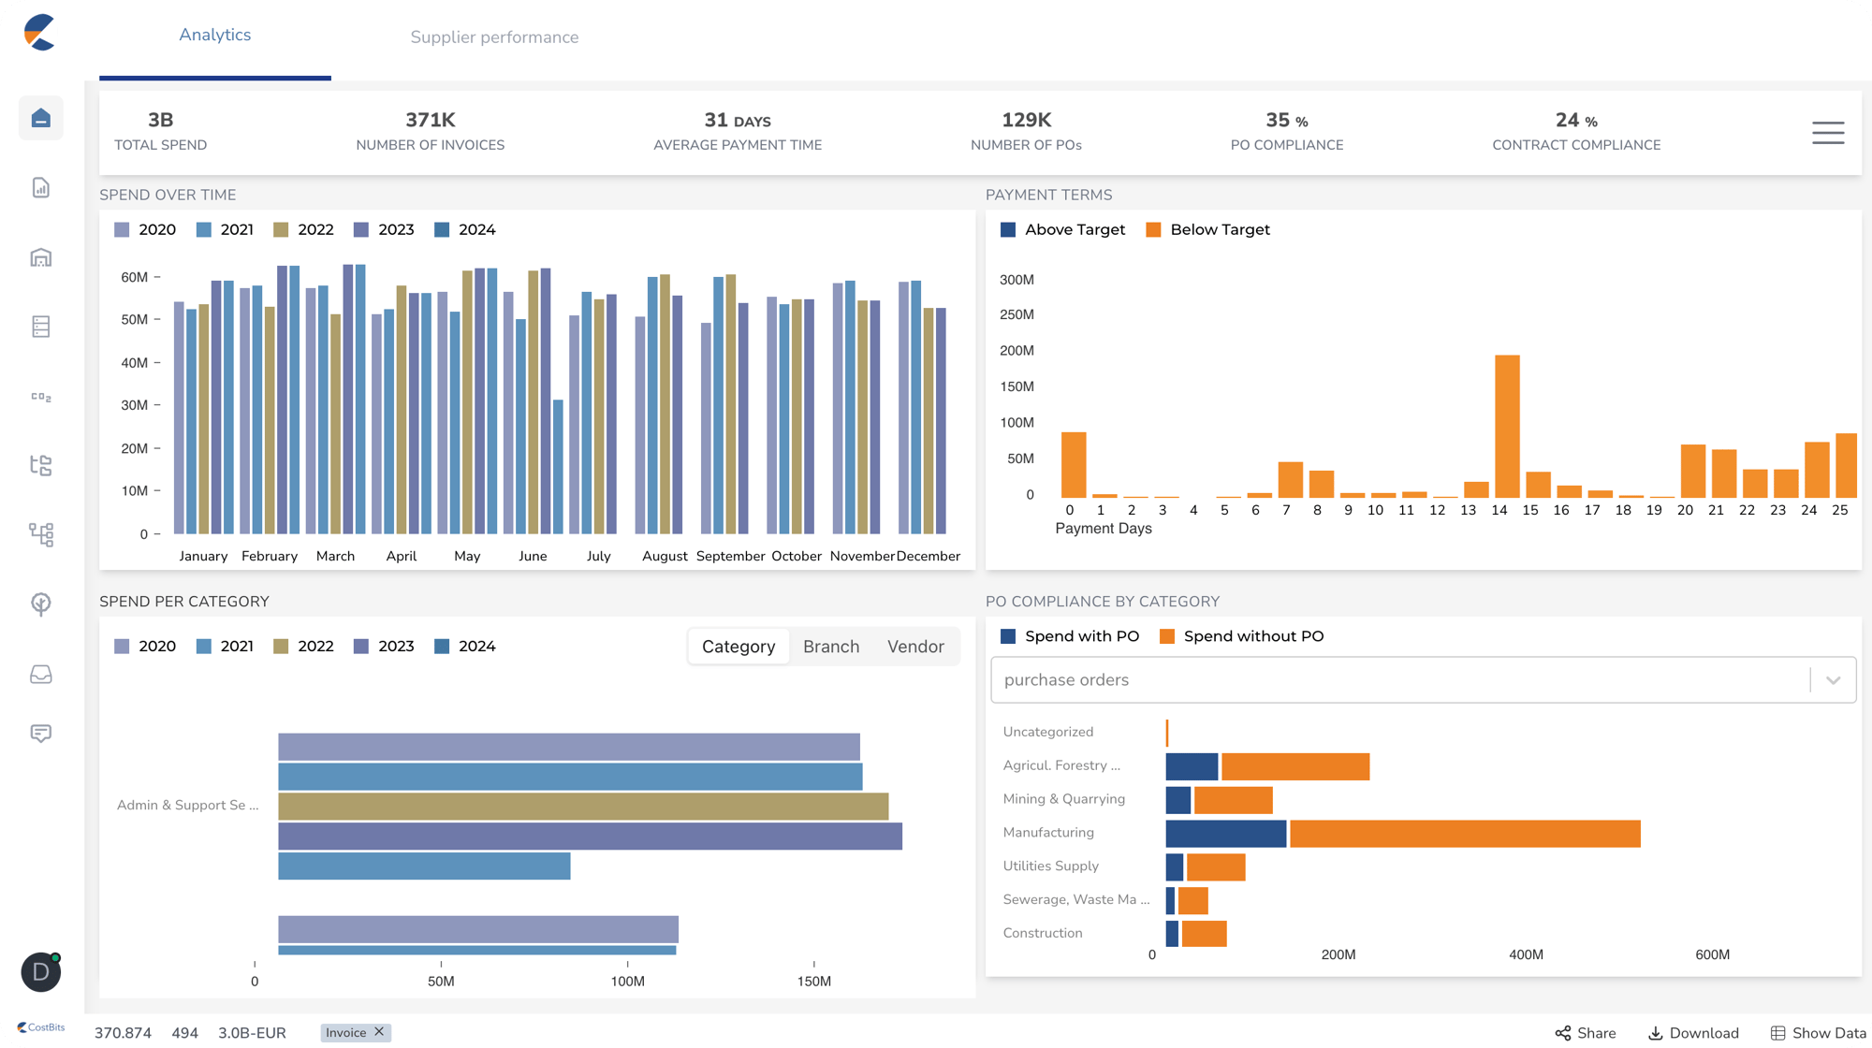Viewport: 1872px width, 1048px height.
Task: Click the day 0 payment bar
Action: [x=1074, y=464]
